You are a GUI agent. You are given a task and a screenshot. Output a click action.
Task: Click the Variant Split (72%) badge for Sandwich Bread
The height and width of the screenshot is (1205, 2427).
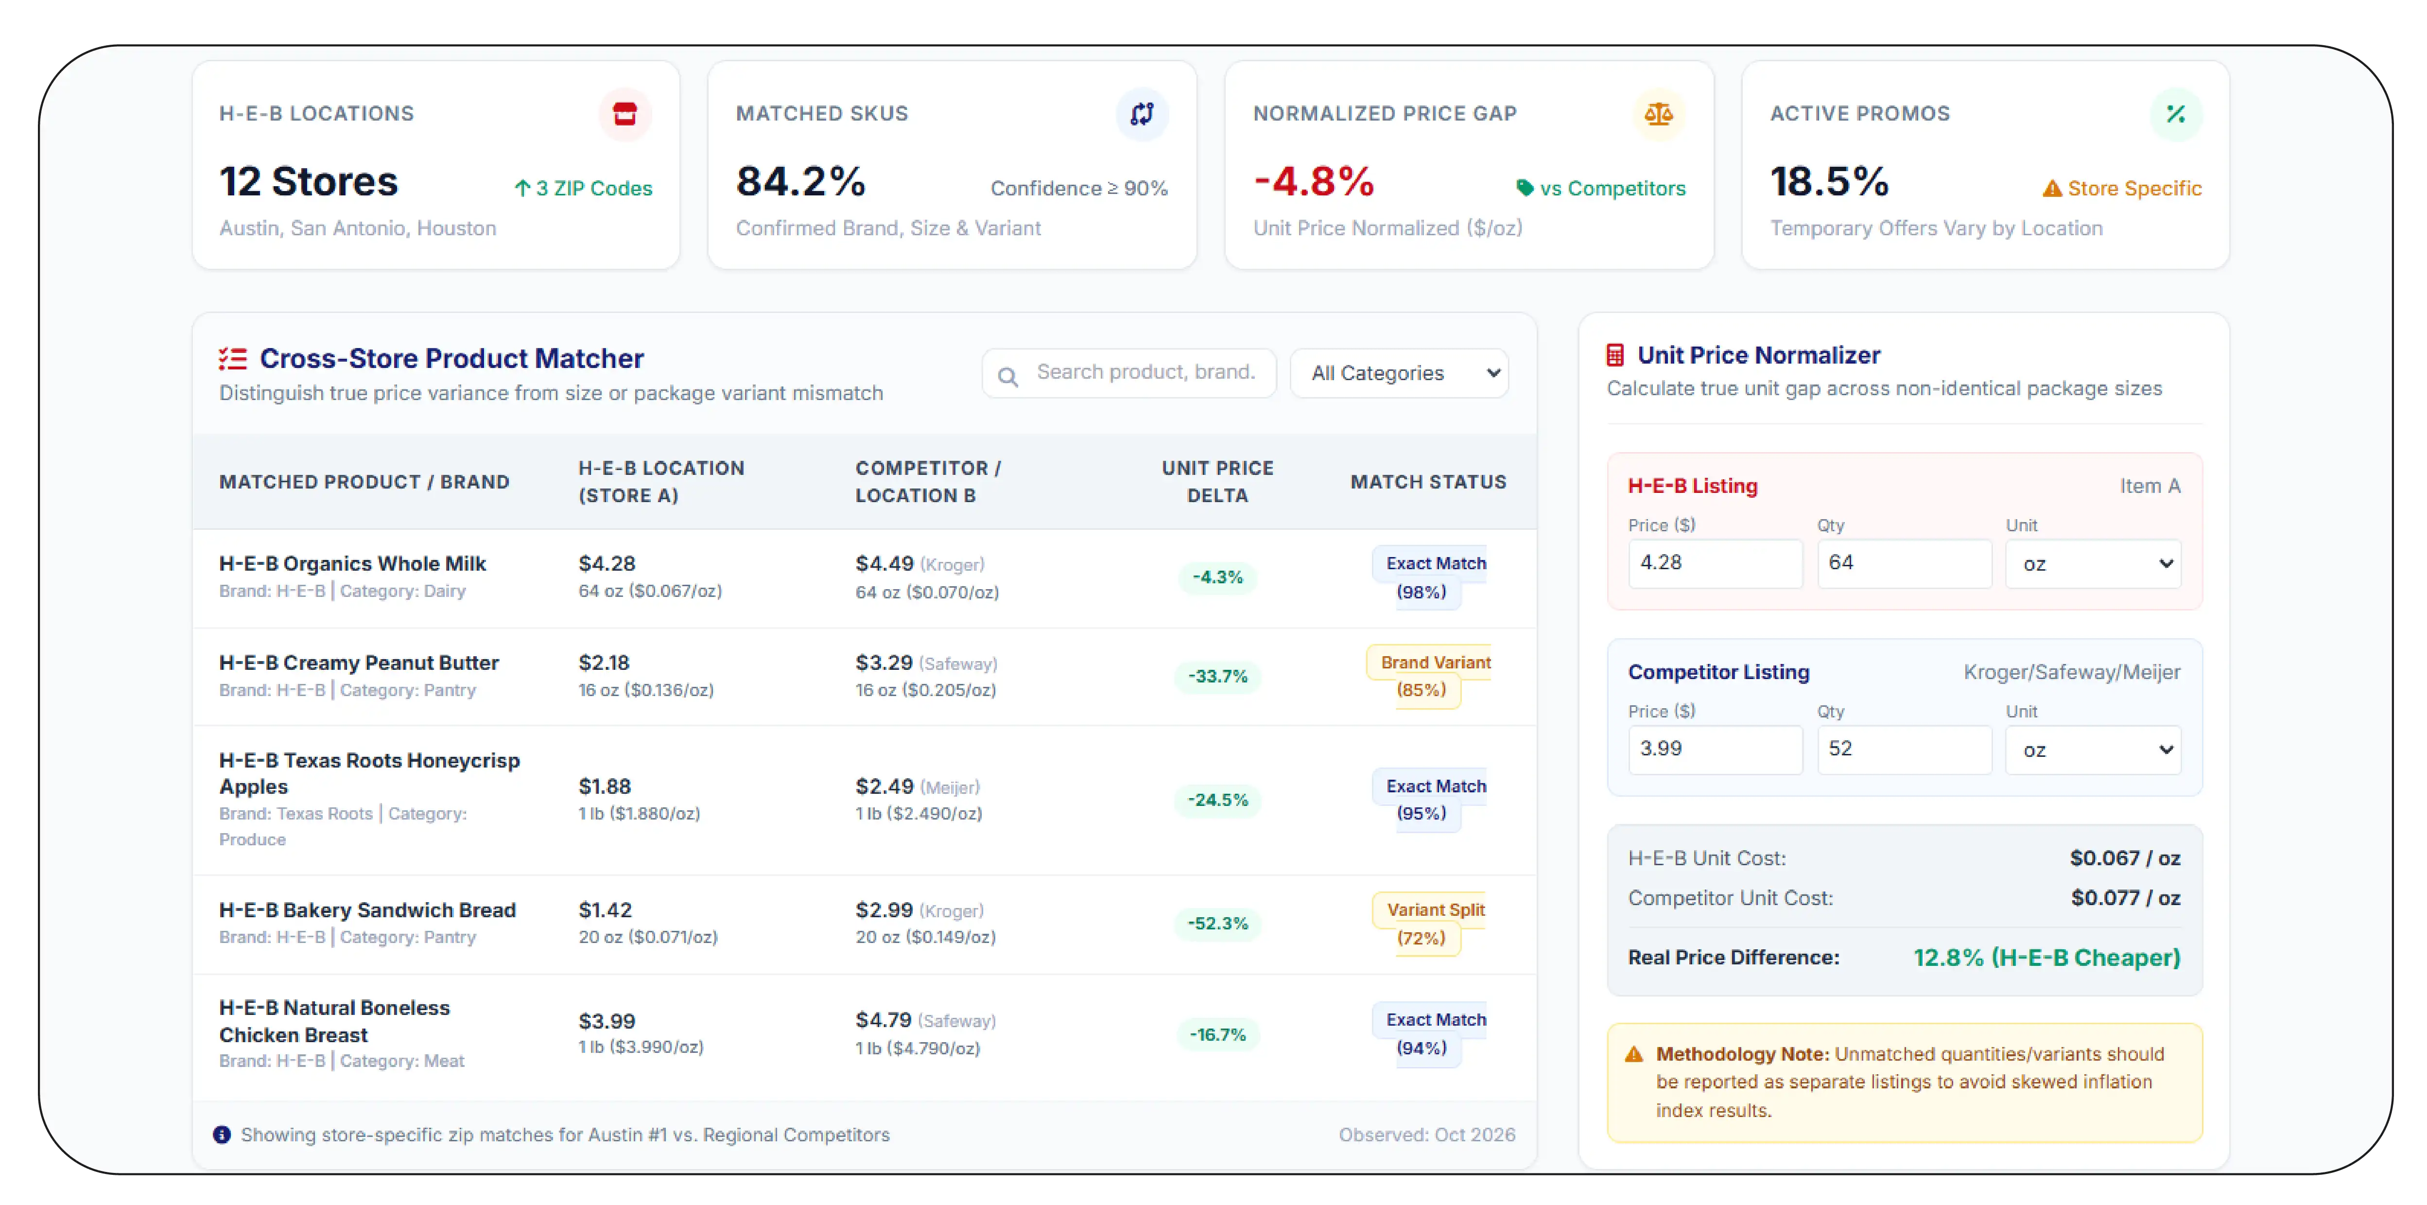pos(1430,924)
